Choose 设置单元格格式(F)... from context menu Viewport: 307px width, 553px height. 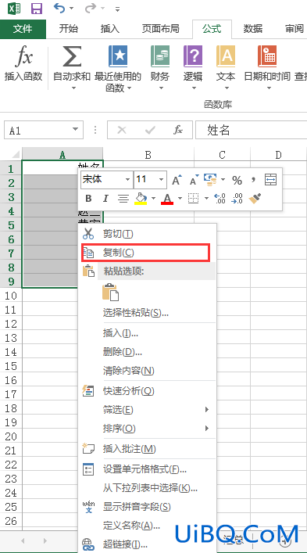pos(147,469)
